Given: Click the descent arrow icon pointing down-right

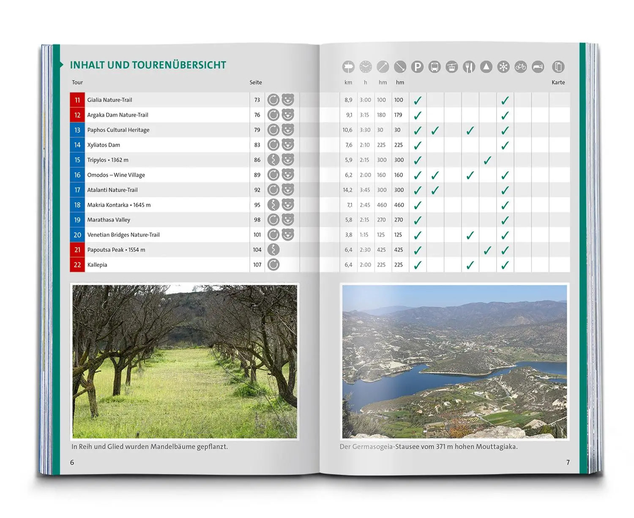Looking at the screenshot, I should [400, 67].
